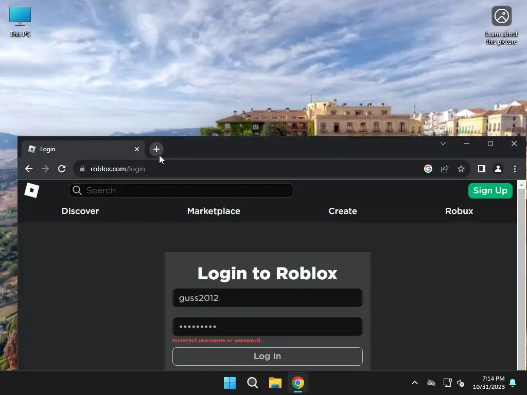Open Windows taskbar search

[x=252, y=383]
